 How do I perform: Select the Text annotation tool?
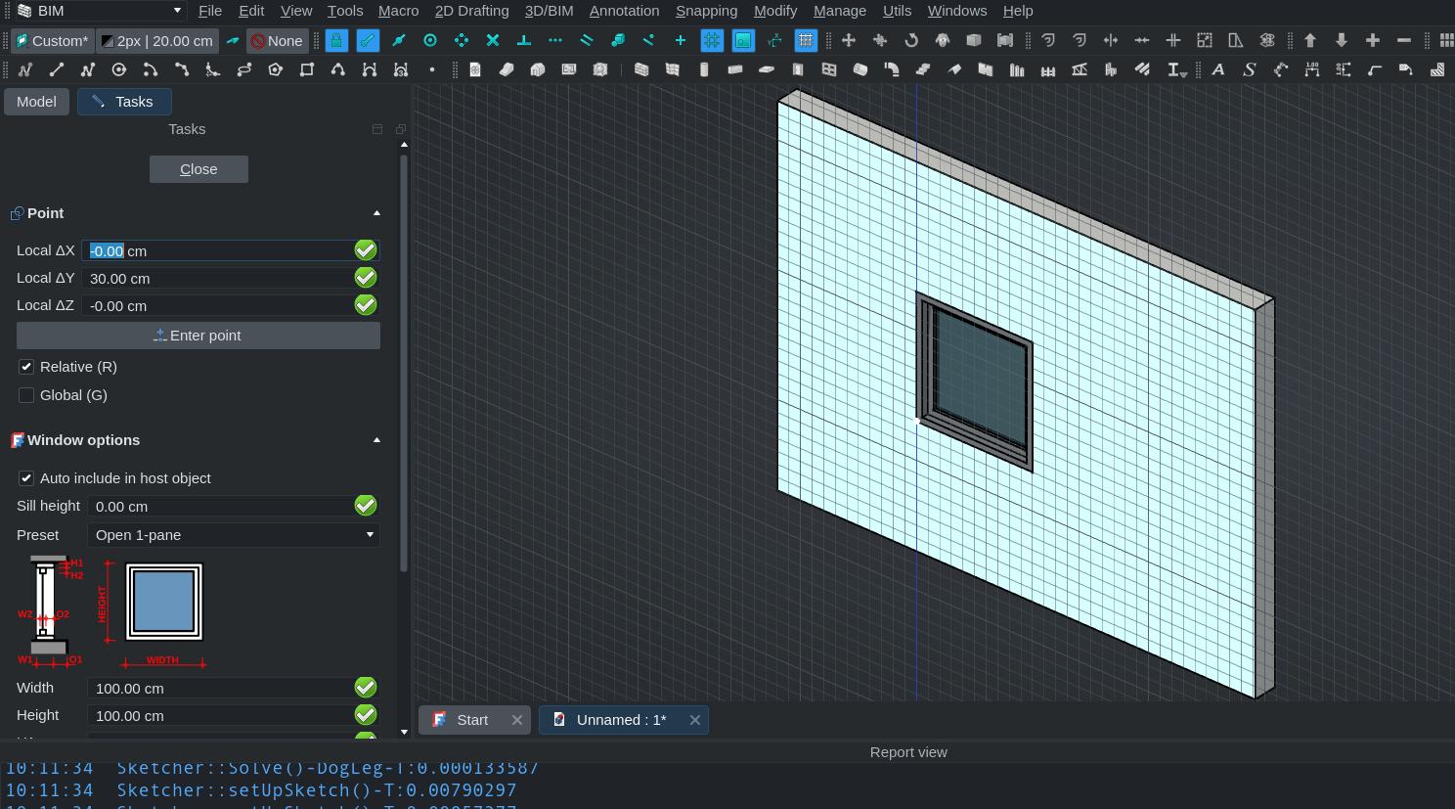(1218, 69)
